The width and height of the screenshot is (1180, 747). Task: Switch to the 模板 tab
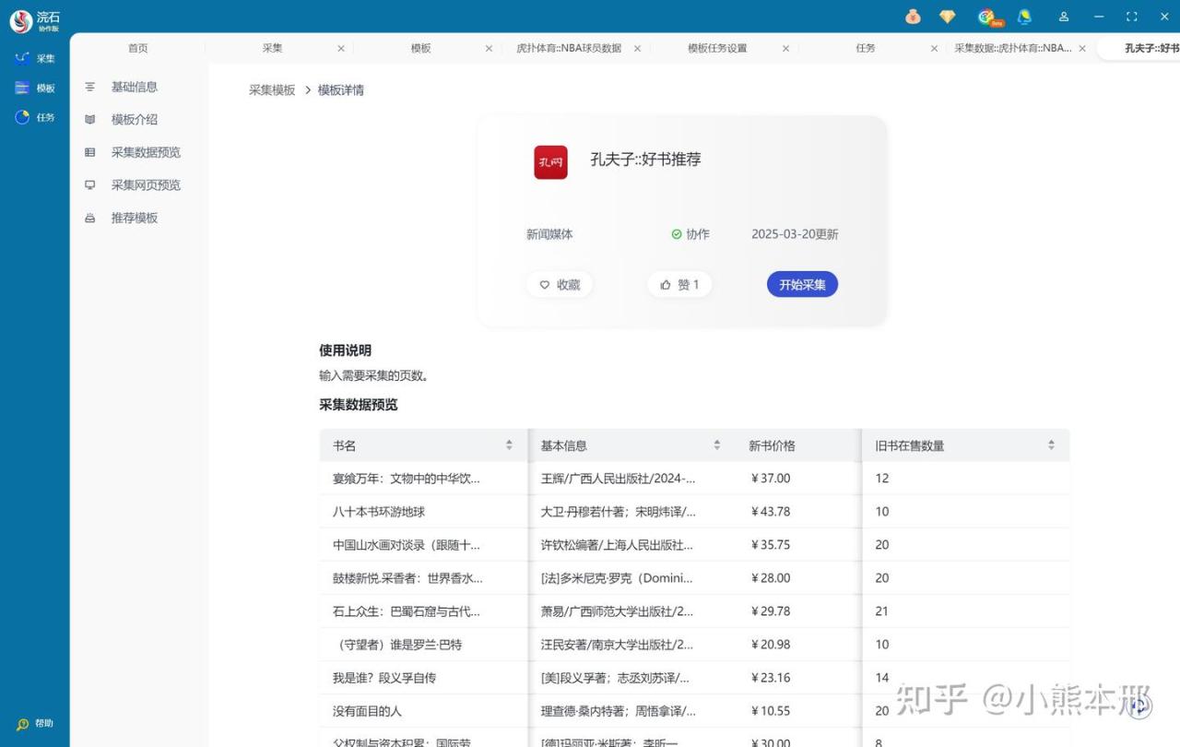[420, 48]
